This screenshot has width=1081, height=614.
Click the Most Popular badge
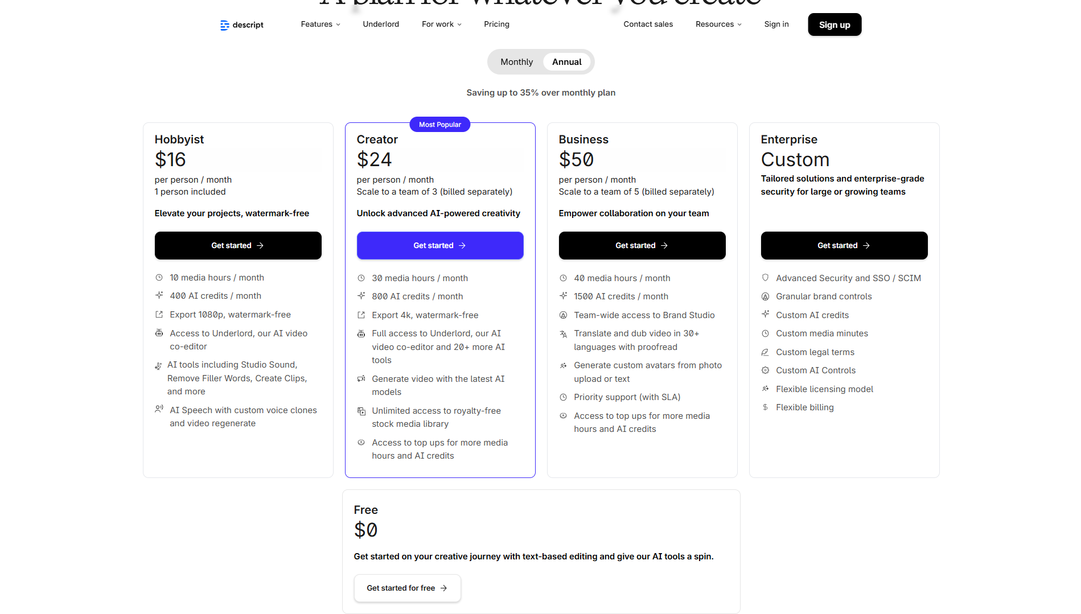(x=440, y=125)
